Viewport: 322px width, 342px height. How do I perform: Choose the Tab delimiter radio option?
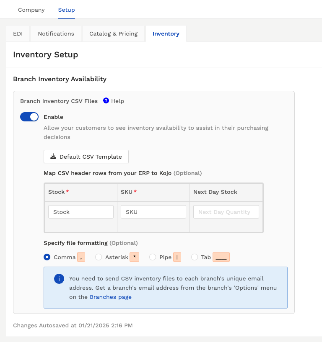pos(195,257)
